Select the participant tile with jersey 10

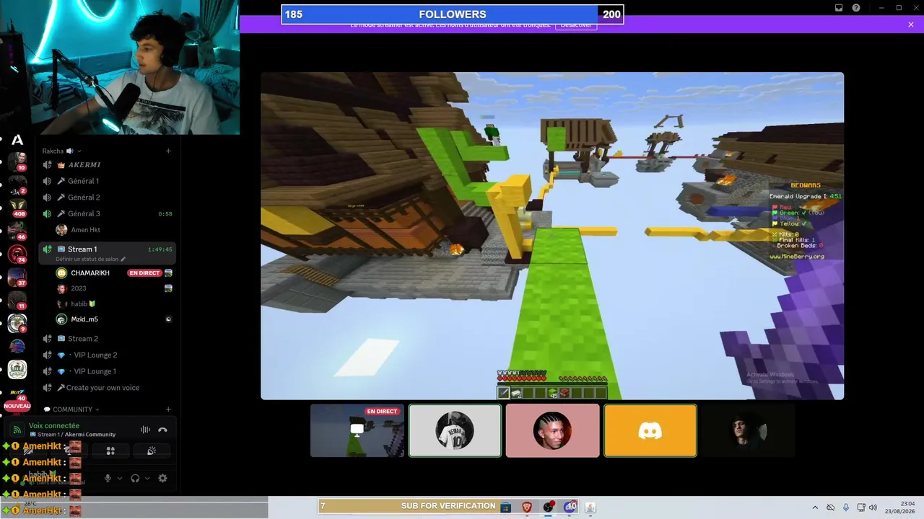pos(455,430)
